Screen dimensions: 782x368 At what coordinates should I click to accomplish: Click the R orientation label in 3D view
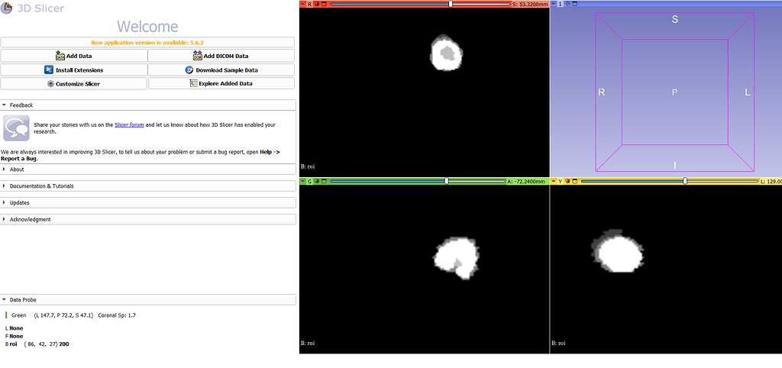[602, 92]
